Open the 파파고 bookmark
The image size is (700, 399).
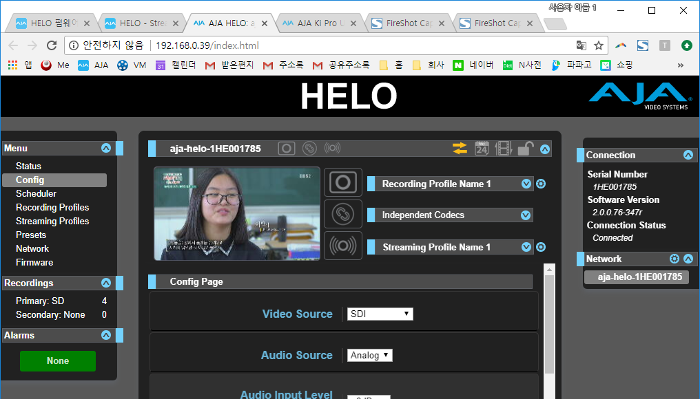click(571, 65)
